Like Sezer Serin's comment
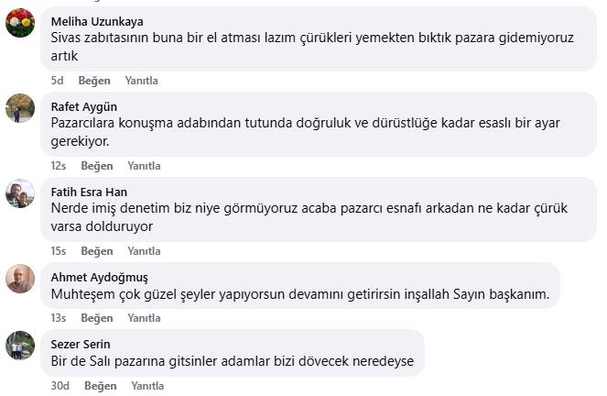Screen dimensions: 607x396 tap(101, 386)
